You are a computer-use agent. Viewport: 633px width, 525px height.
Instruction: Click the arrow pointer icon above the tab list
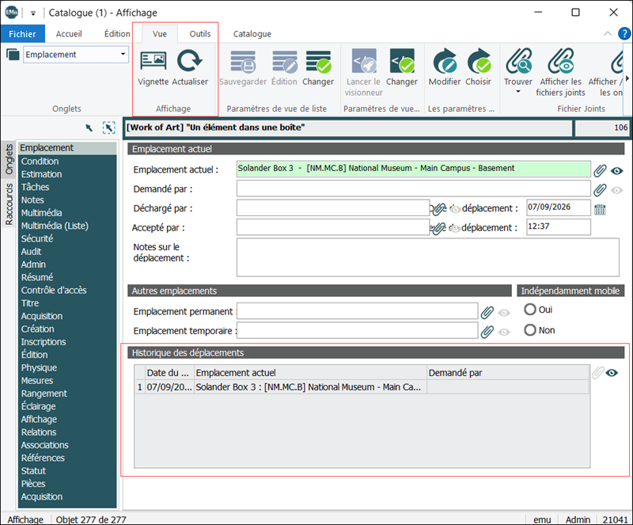(x=89, y=127)
